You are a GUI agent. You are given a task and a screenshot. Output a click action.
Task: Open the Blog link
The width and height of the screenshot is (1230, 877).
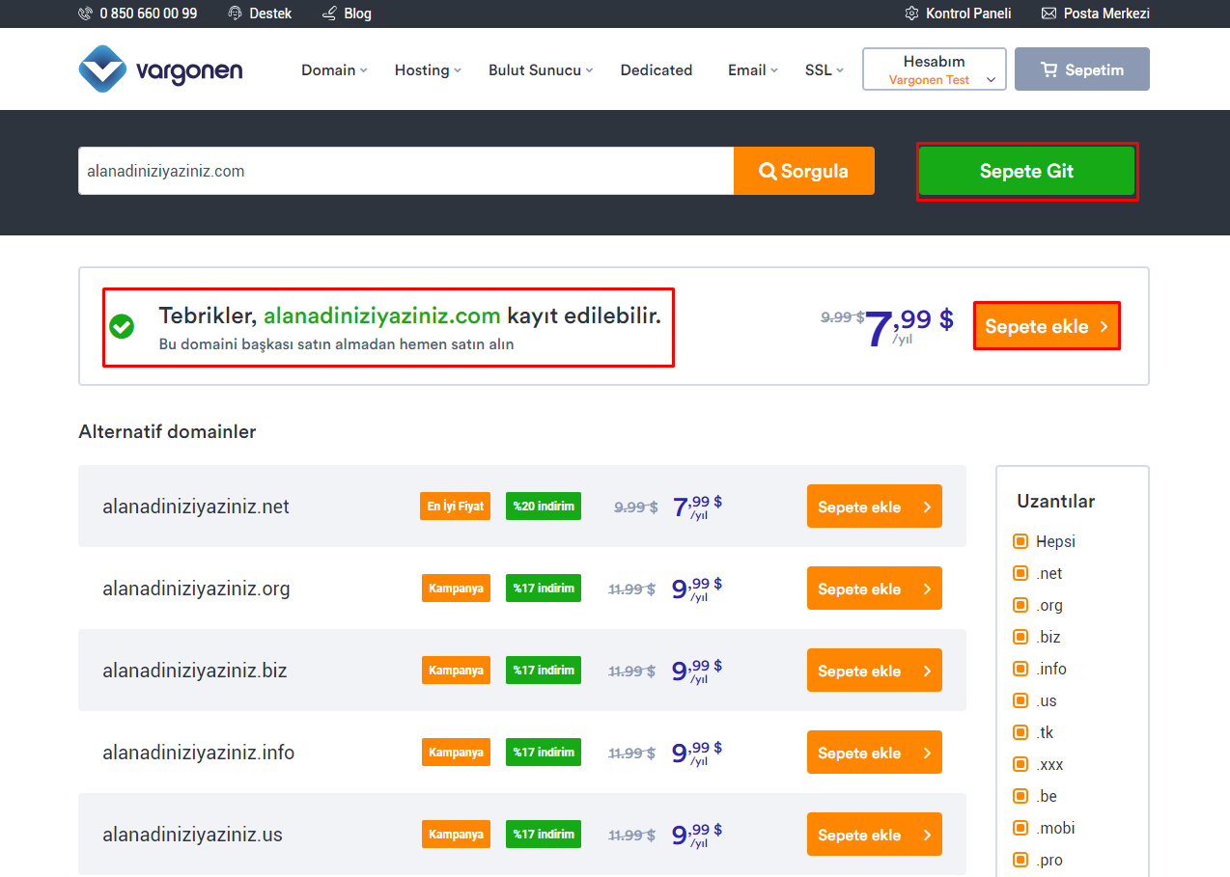click(x=347, y=14)
